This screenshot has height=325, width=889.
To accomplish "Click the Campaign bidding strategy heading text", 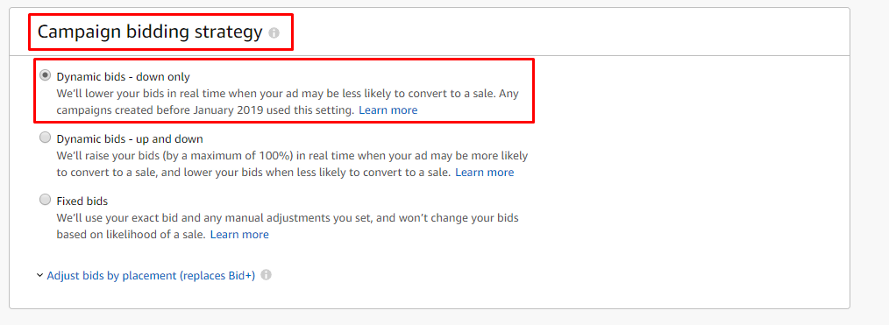I will point(150,32).
